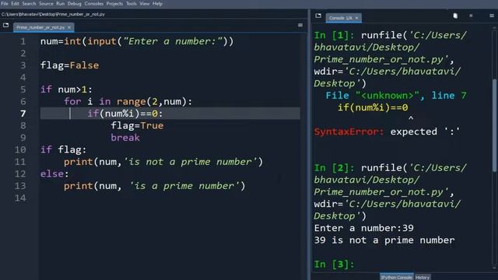The height and width of the screenshot is (280, 498).
Task: Open the Tools menu
Action: (x=132, y=3)
